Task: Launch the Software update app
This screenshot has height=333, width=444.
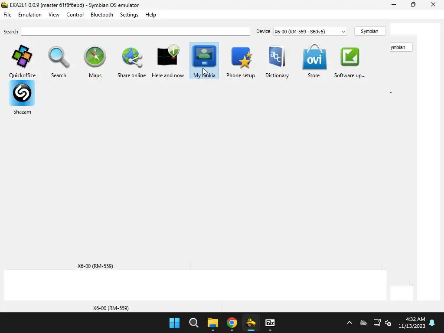Action: [x=350, y=57]
